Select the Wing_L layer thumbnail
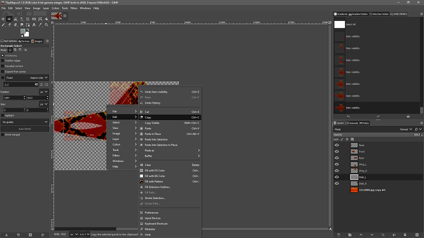Viewport: 424px width, 238px height. click(354, 164)
